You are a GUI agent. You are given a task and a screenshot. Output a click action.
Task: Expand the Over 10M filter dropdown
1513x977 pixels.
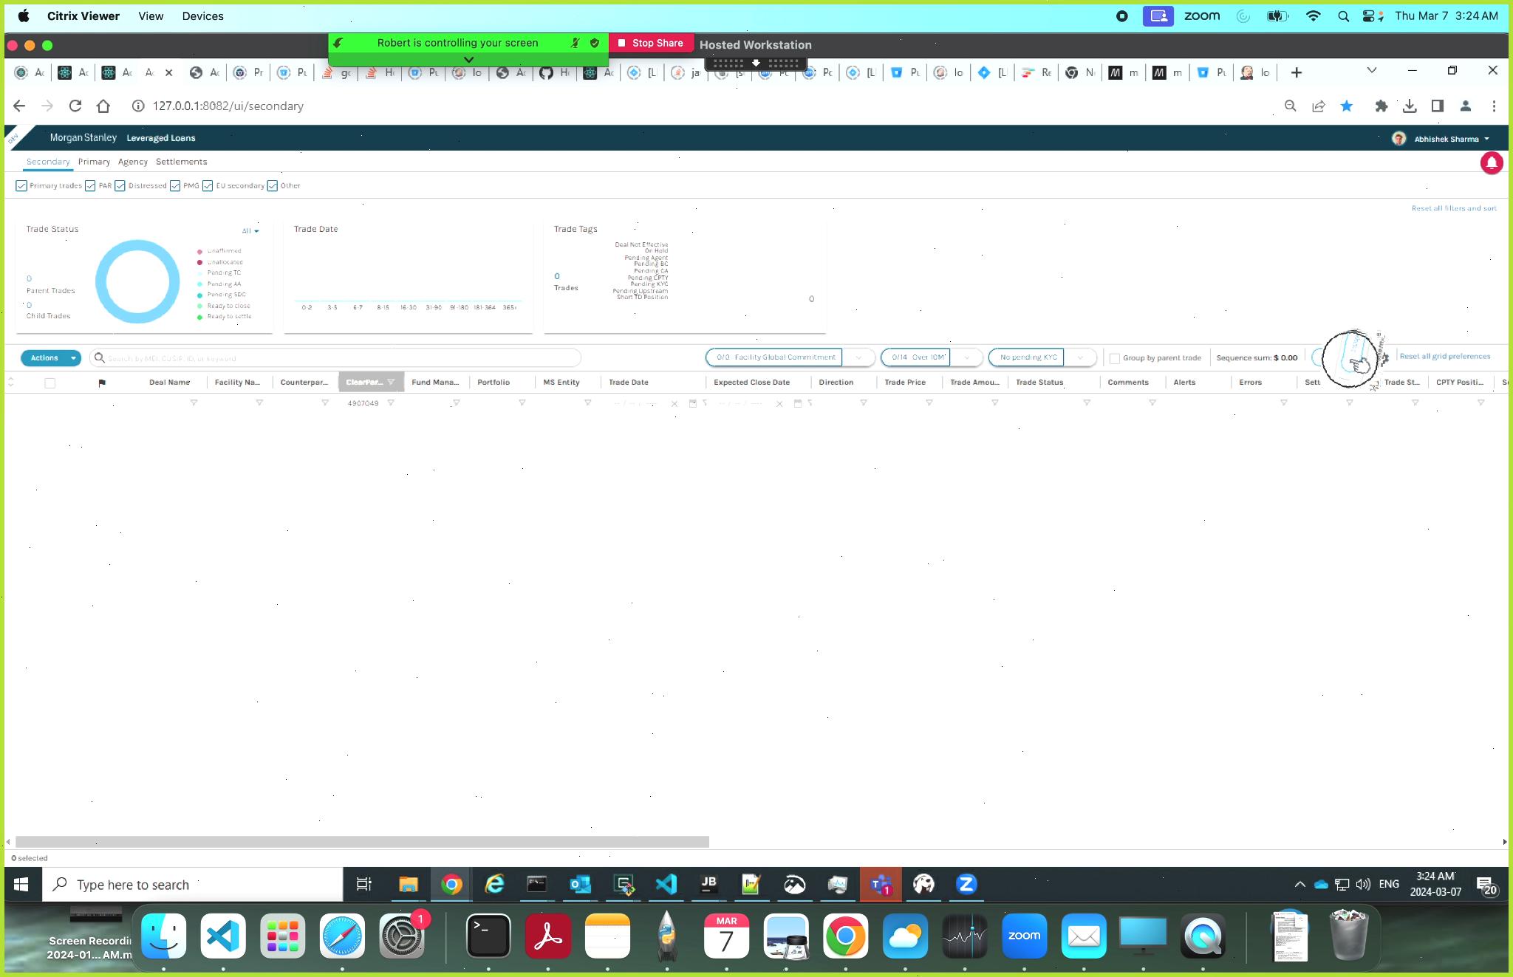click(966, 357)
